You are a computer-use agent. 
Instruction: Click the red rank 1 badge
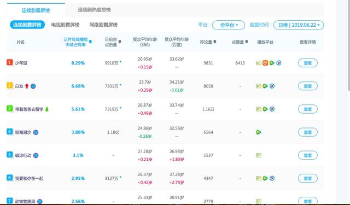click(9, 62)
